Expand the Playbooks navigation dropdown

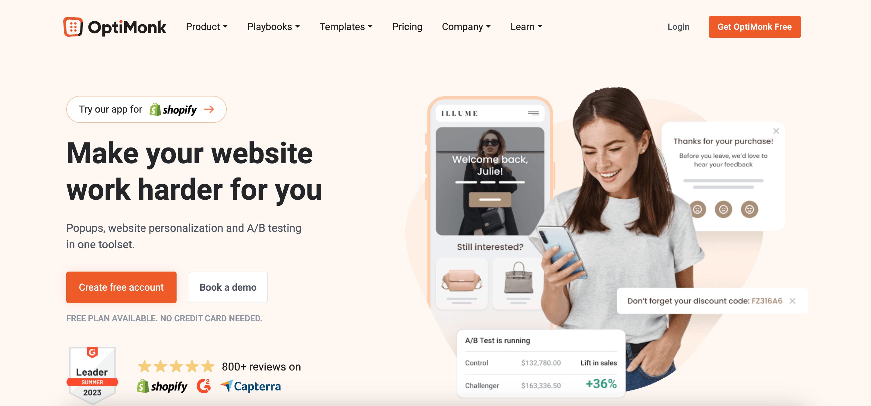click(x=273, y=26)
